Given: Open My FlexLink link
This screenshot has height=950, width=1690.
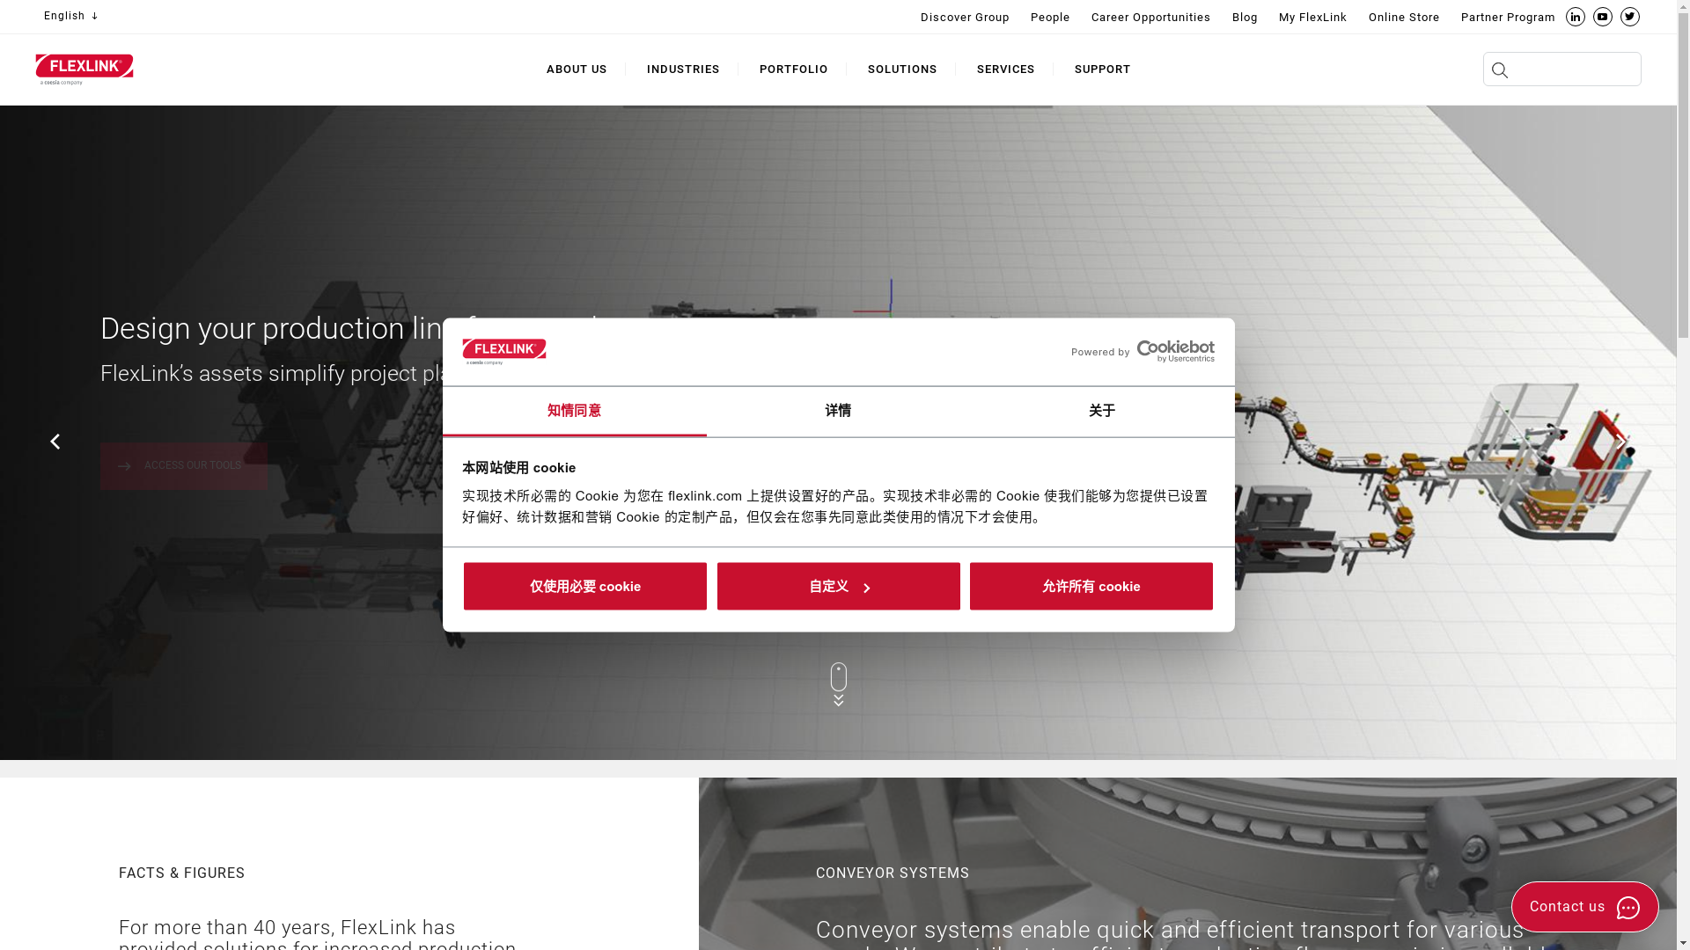Looking at the screenshot, I should pos(1312,18).
